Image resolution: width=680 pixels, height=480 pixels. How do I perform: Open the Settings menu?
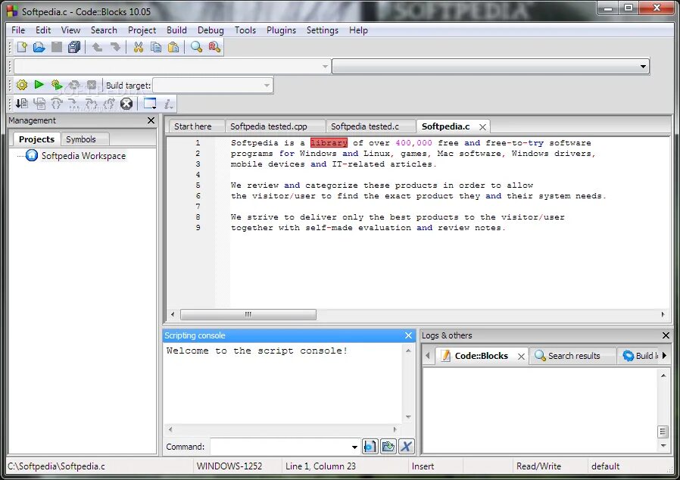point(323,30)
